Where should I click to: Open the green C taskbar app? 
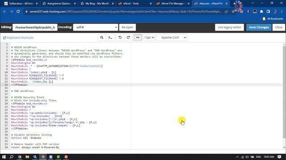click(x=59, y=157)
